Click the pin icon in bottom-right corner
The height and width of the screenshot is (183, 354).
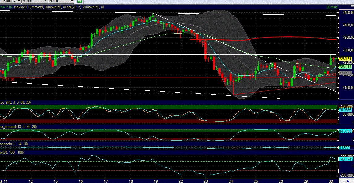point(346,181)
